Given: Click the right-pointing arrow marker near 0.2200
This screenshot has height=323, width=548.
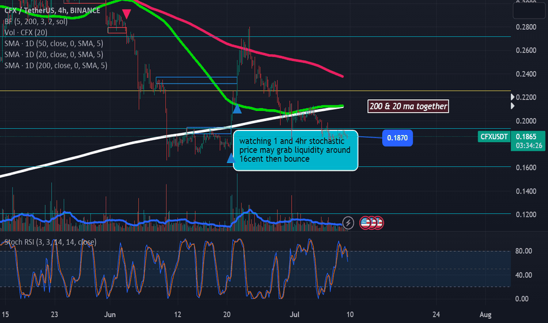Looking at the screenshot, I should 513,97.
